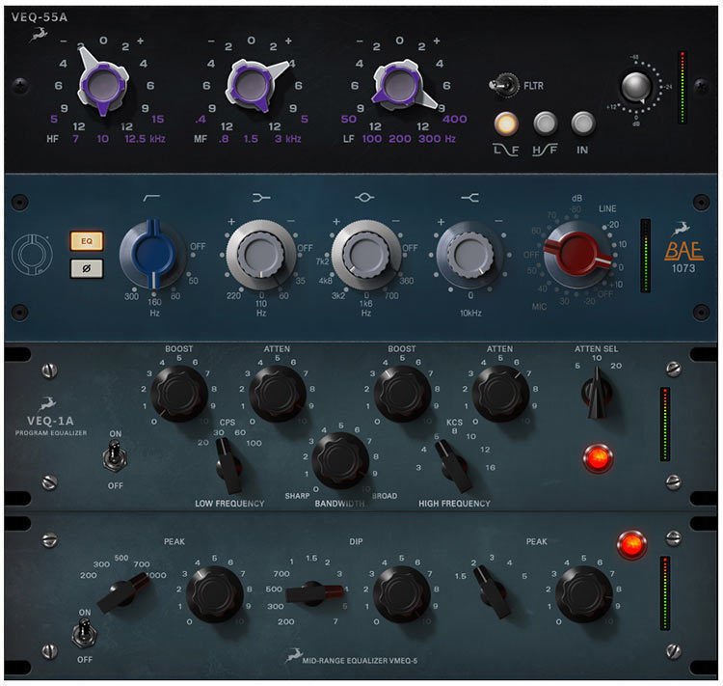Click the VMEQ-5 low PEAK frequency selector
The image size is (723, 686).
pyautogui.click(x=123, y=592)
